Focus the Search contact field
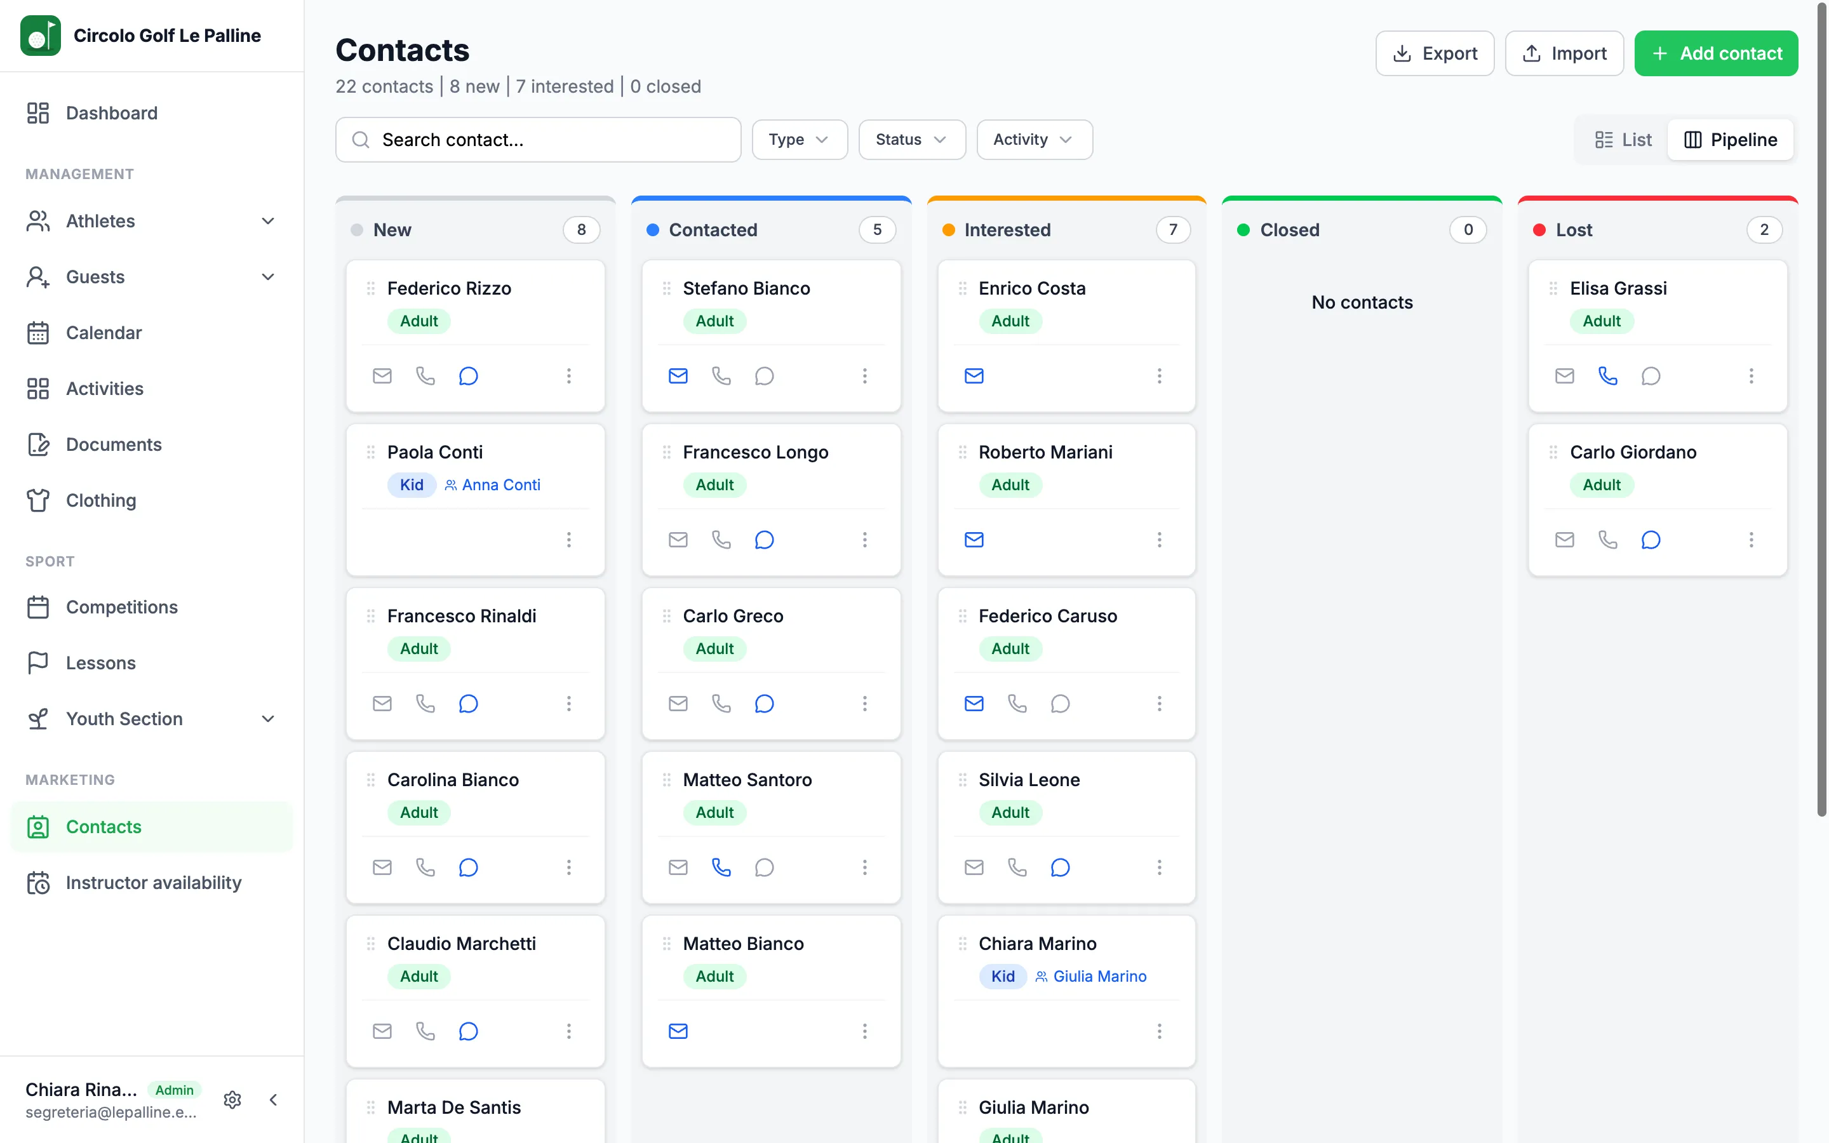The width and height of the screenshot is (1829, 1143). click(x=538, y=140)
